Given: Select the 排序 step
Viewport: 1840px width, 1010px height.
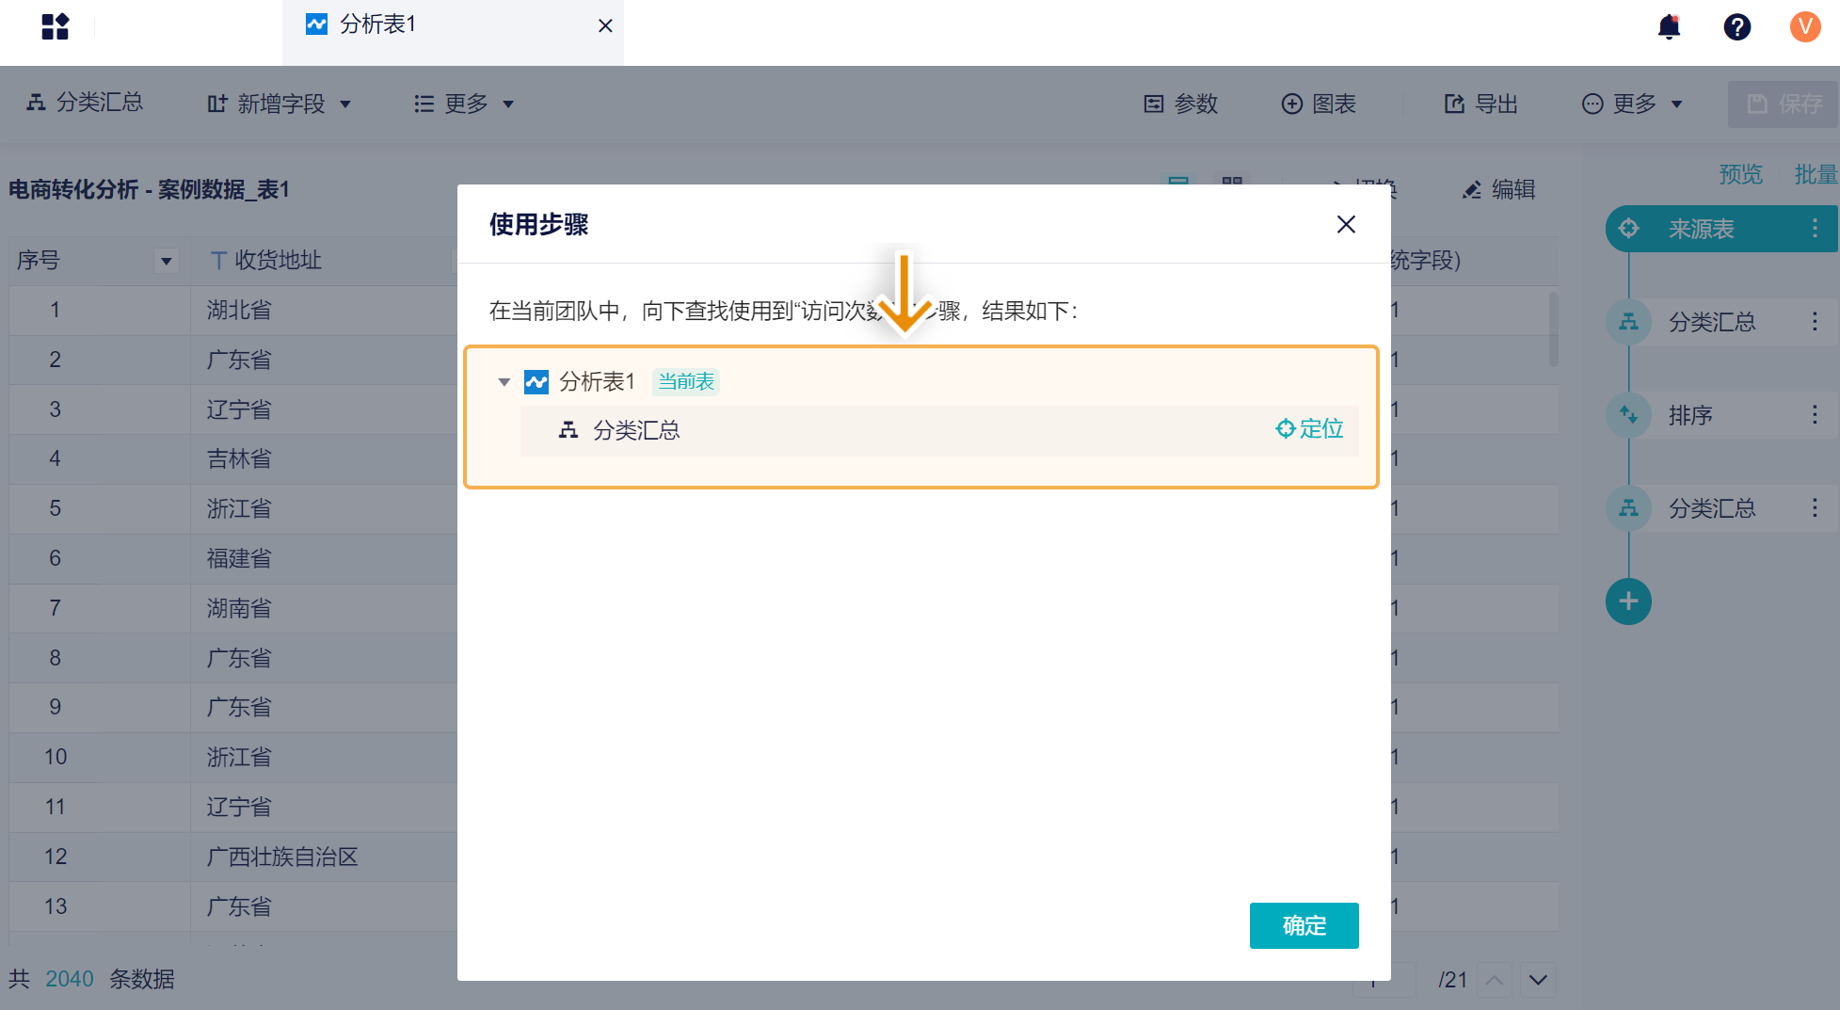Looking at the screenshot, I should click(x=1720, y=415).
